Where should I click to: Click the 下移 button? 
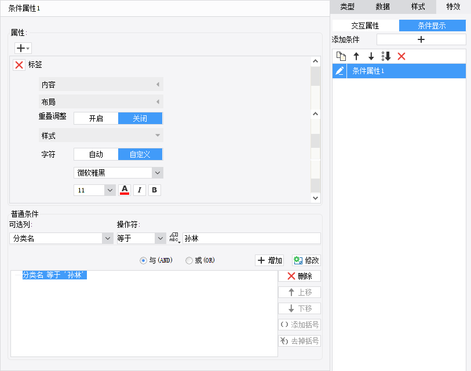click(x=300, y=308)
